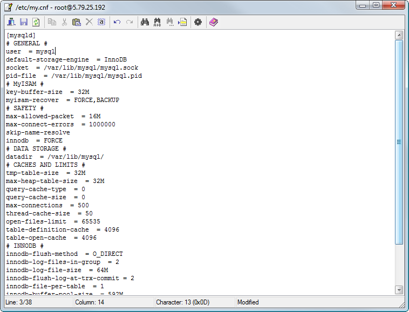
Task: Click the 'Modified' status indicator
Action: [248, 302]
